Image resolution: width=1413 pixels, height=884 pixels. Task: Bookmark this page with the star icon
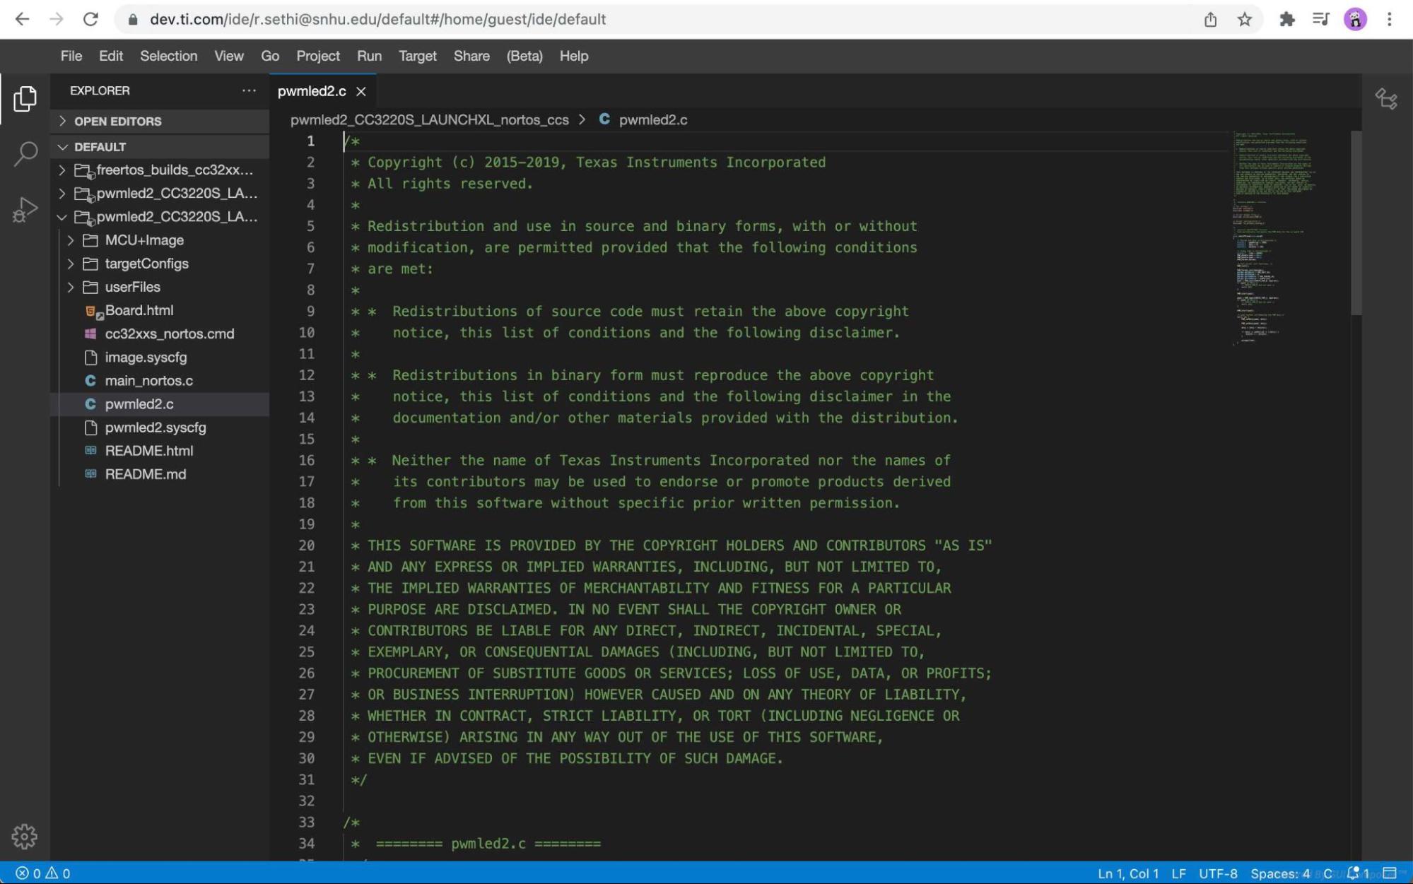click(1245, 20)
